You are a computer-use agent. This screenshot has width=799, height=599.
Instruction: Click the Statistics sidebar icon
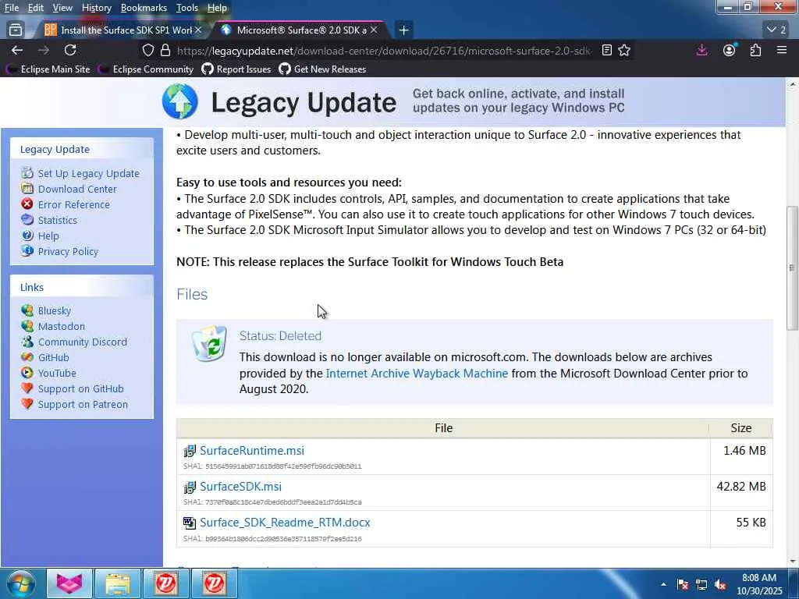[27, 219]
